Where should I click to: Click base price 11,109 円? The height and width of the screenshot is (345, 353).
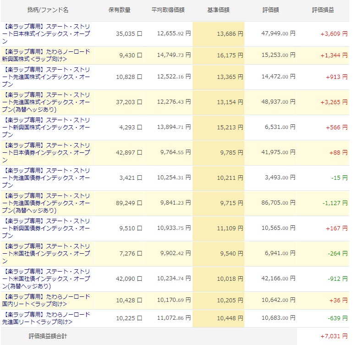230,228
